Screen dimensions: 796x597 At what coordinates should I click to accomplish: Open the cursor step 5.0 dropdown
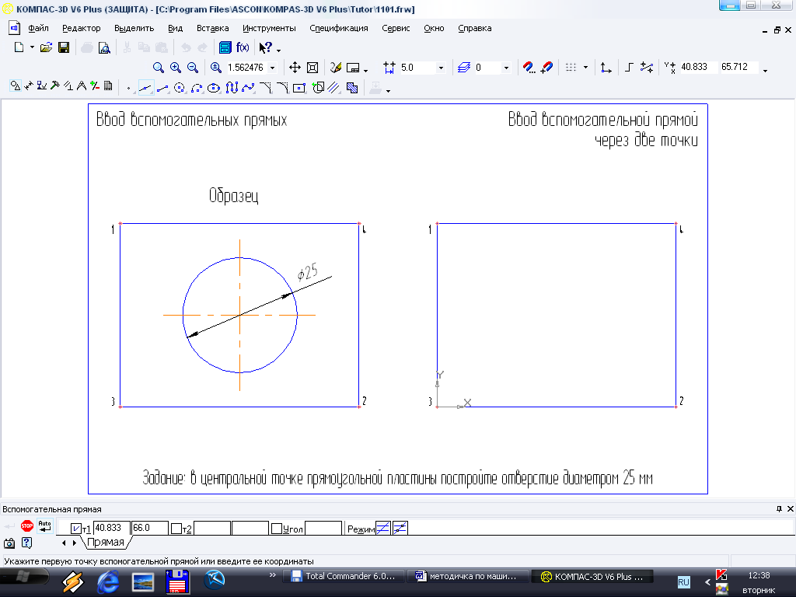pos(441,68)
